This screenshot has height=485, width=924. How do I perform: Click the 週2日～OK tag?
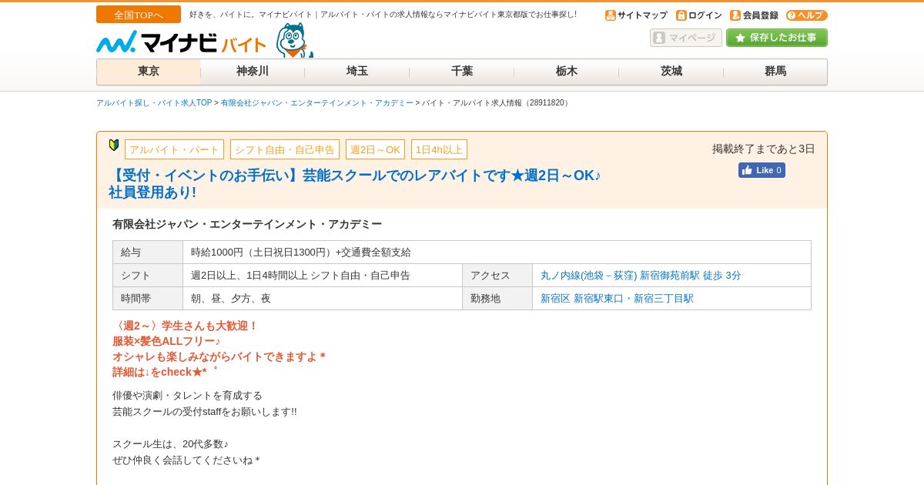tap(375, 149)
